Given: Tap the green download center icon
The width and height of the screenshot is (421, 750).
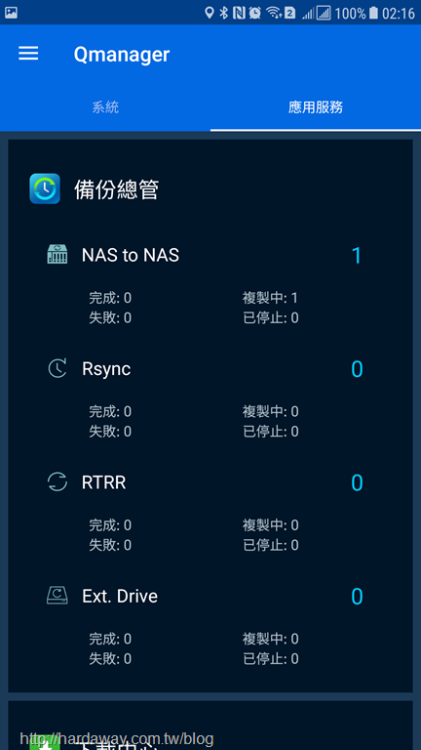Looking at the screenshot, I should [x=45, y=742].
